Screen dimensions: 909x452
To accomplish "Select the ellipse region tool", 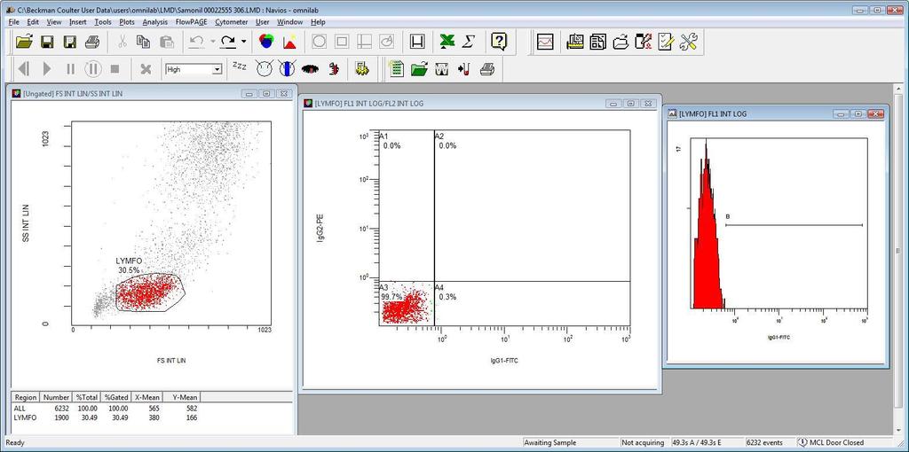I will [320, 42].
